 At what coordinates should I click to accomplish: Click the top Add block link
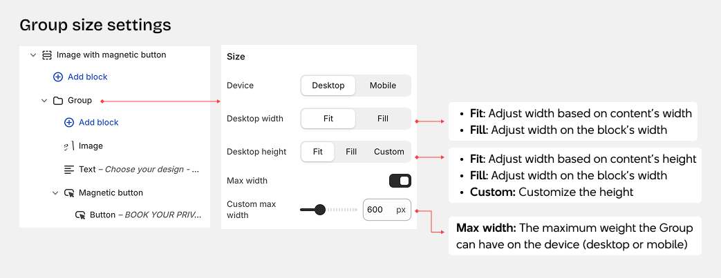tap(87, 77)
